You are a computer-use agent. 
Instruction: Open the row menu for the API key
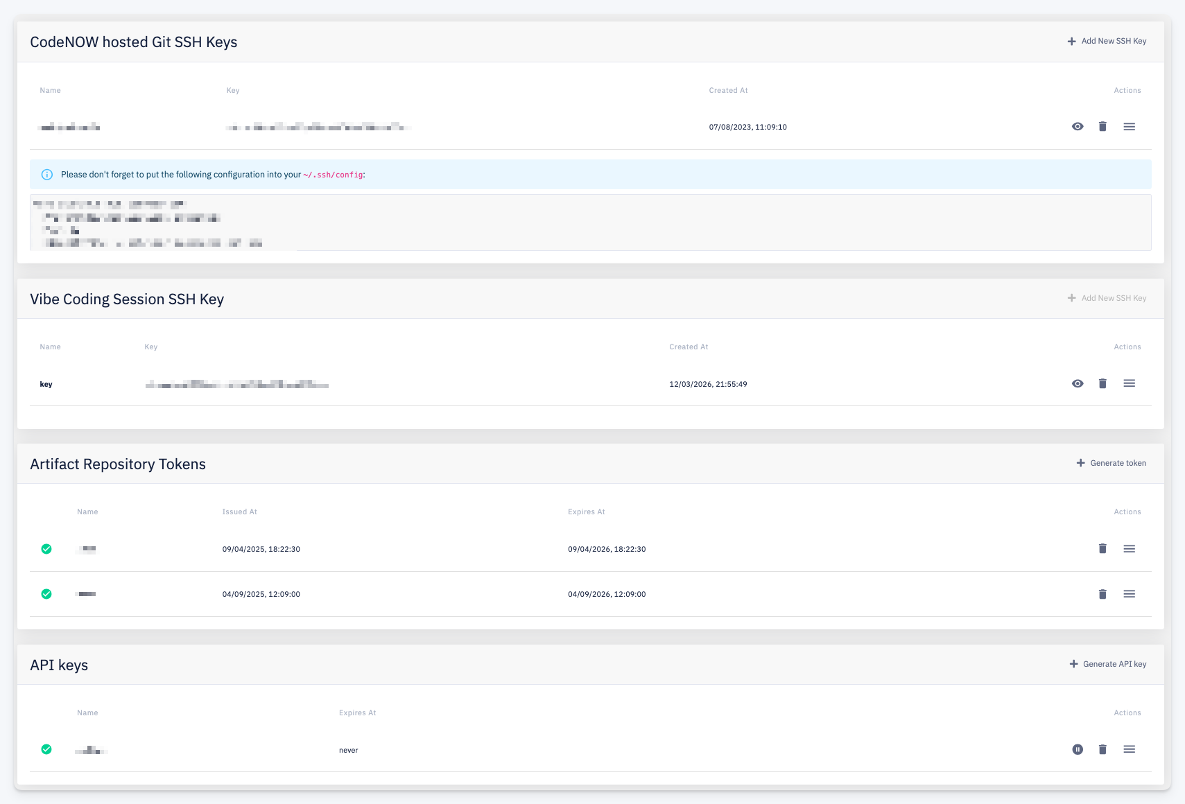(1130, 749)
